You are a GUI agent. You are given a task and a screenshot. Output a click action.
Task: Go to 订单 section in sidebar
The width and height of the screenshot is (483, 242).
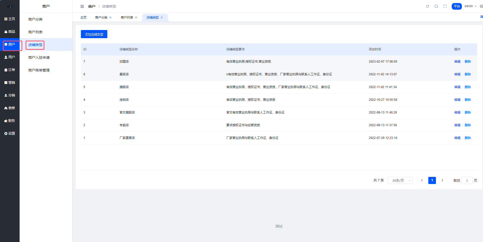(x=10, y=70)
